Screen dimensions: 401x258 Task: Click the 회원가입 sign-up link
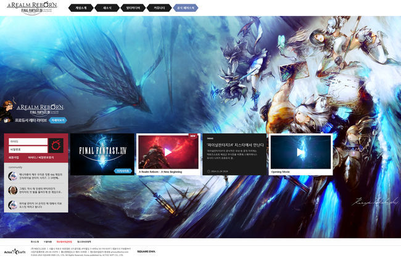point(14,158)
